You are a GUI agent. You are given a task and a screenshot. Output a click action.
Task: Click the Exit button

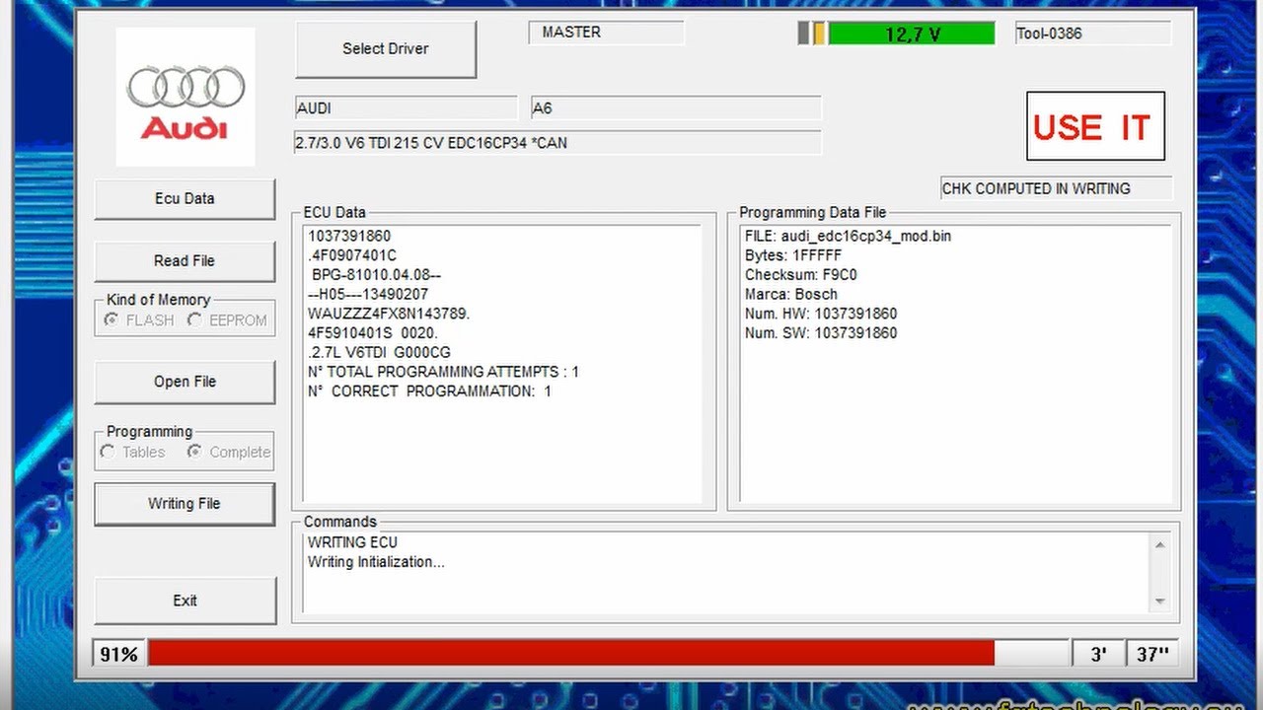[x=185, y=601]
